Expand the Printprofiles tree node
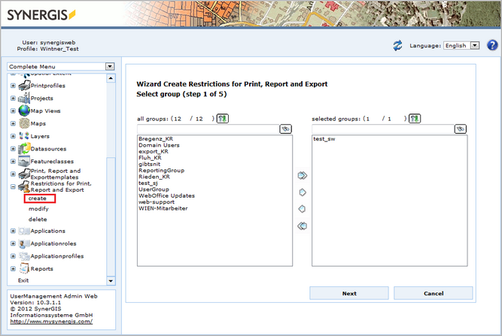This screenshot has height=336, width=502. (13, 86)
